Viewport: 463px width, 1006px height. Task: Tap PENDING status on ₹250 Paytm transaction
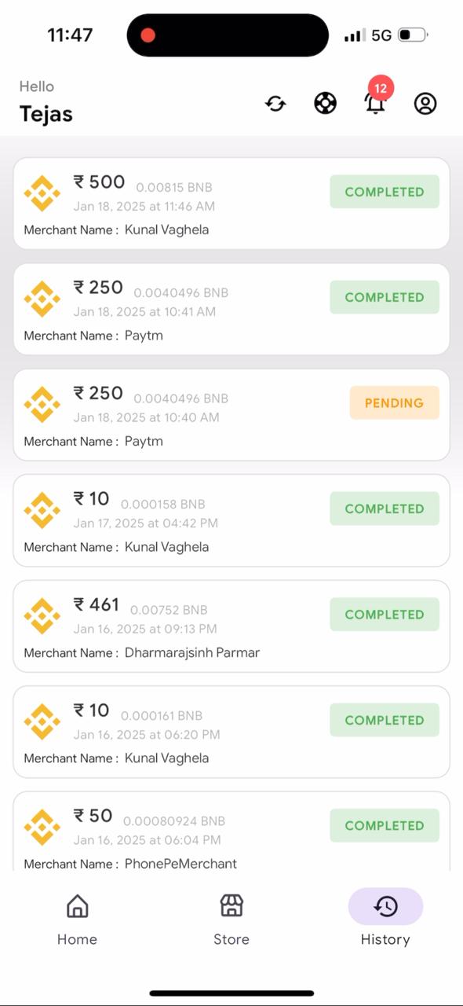[394, 403]
